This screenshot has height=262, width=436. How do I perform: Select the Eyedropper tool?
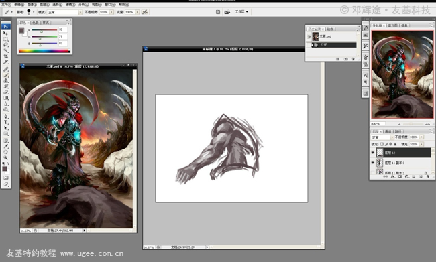5,147
